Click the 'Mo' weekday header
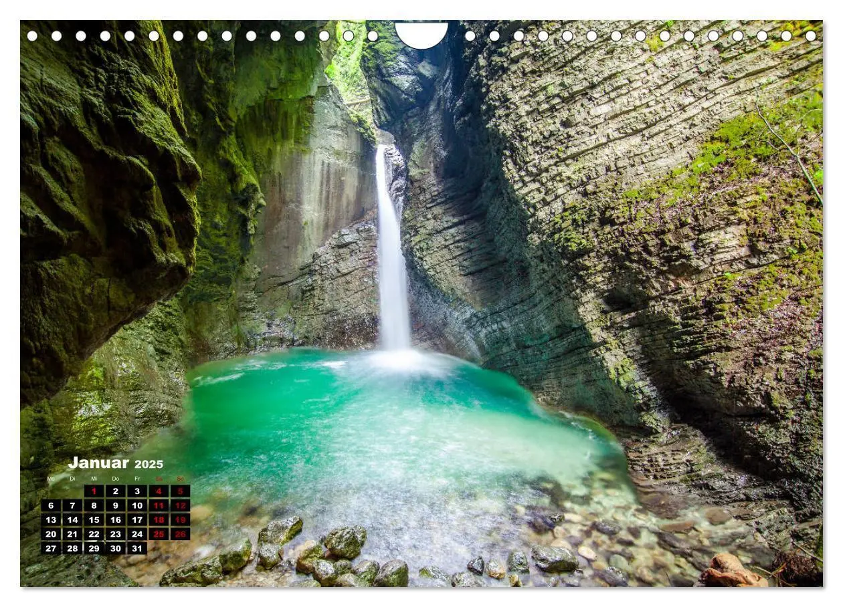Viewport: 843px width, 607px height. click(x=51, y=479)
